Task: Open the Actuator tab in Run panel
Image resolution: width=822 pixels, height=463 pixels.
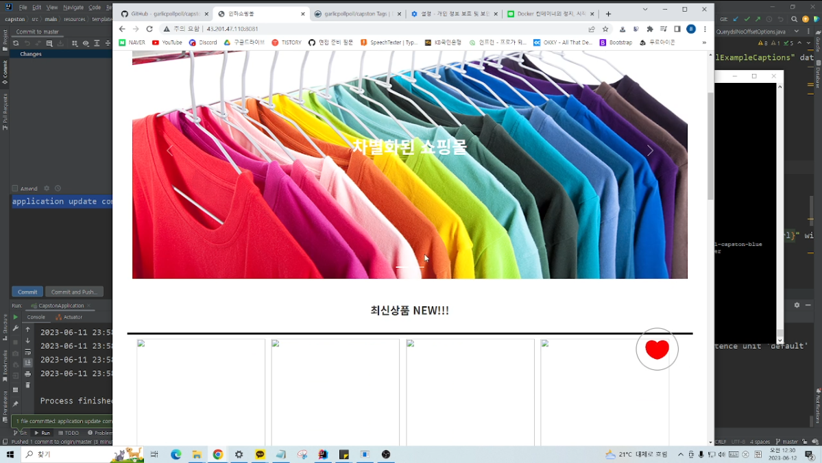Action: (x=69, y=317)
